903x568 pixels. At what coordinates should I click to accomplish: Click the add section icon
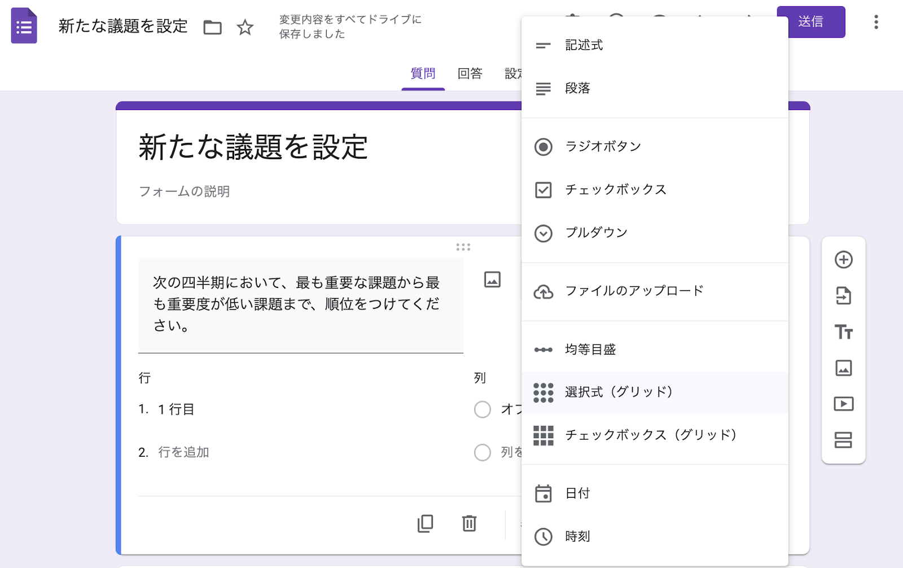click(x=843, y=440)
